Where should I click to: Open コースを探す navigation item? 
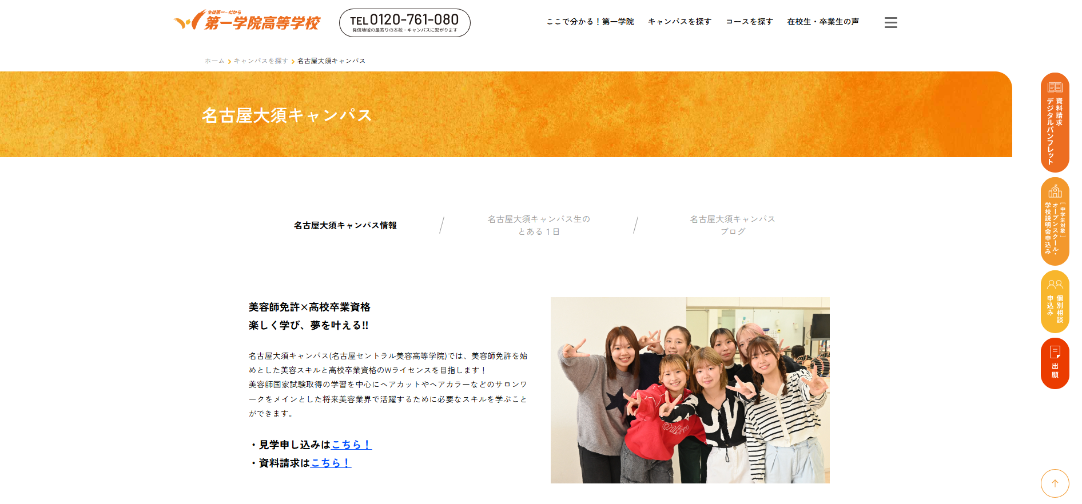point(749,22)
